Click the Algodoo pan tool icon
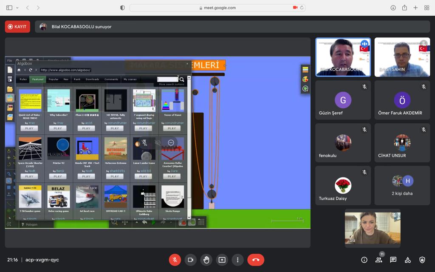This screenshot has width=435, height=272. click(x=125, y=222)
